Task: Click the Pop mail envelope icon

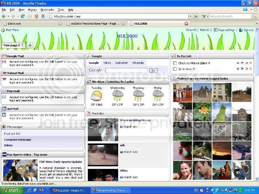Action: 4,91
